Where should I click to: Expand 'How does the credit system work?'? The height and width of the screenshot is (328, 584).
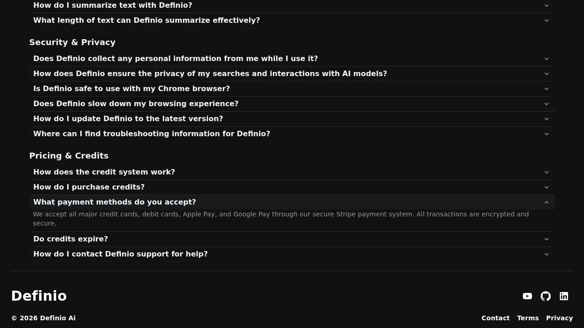click(292, 172)
